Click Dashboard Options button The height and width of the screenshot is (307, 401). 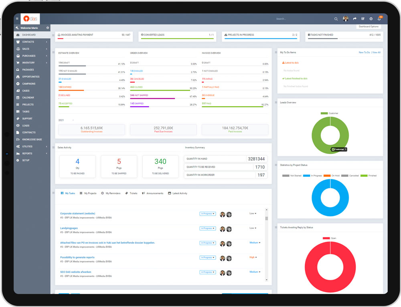(x=369, y=26)
